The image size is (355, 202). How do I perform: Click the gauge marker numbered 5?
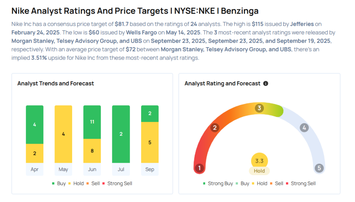(319, 168)
